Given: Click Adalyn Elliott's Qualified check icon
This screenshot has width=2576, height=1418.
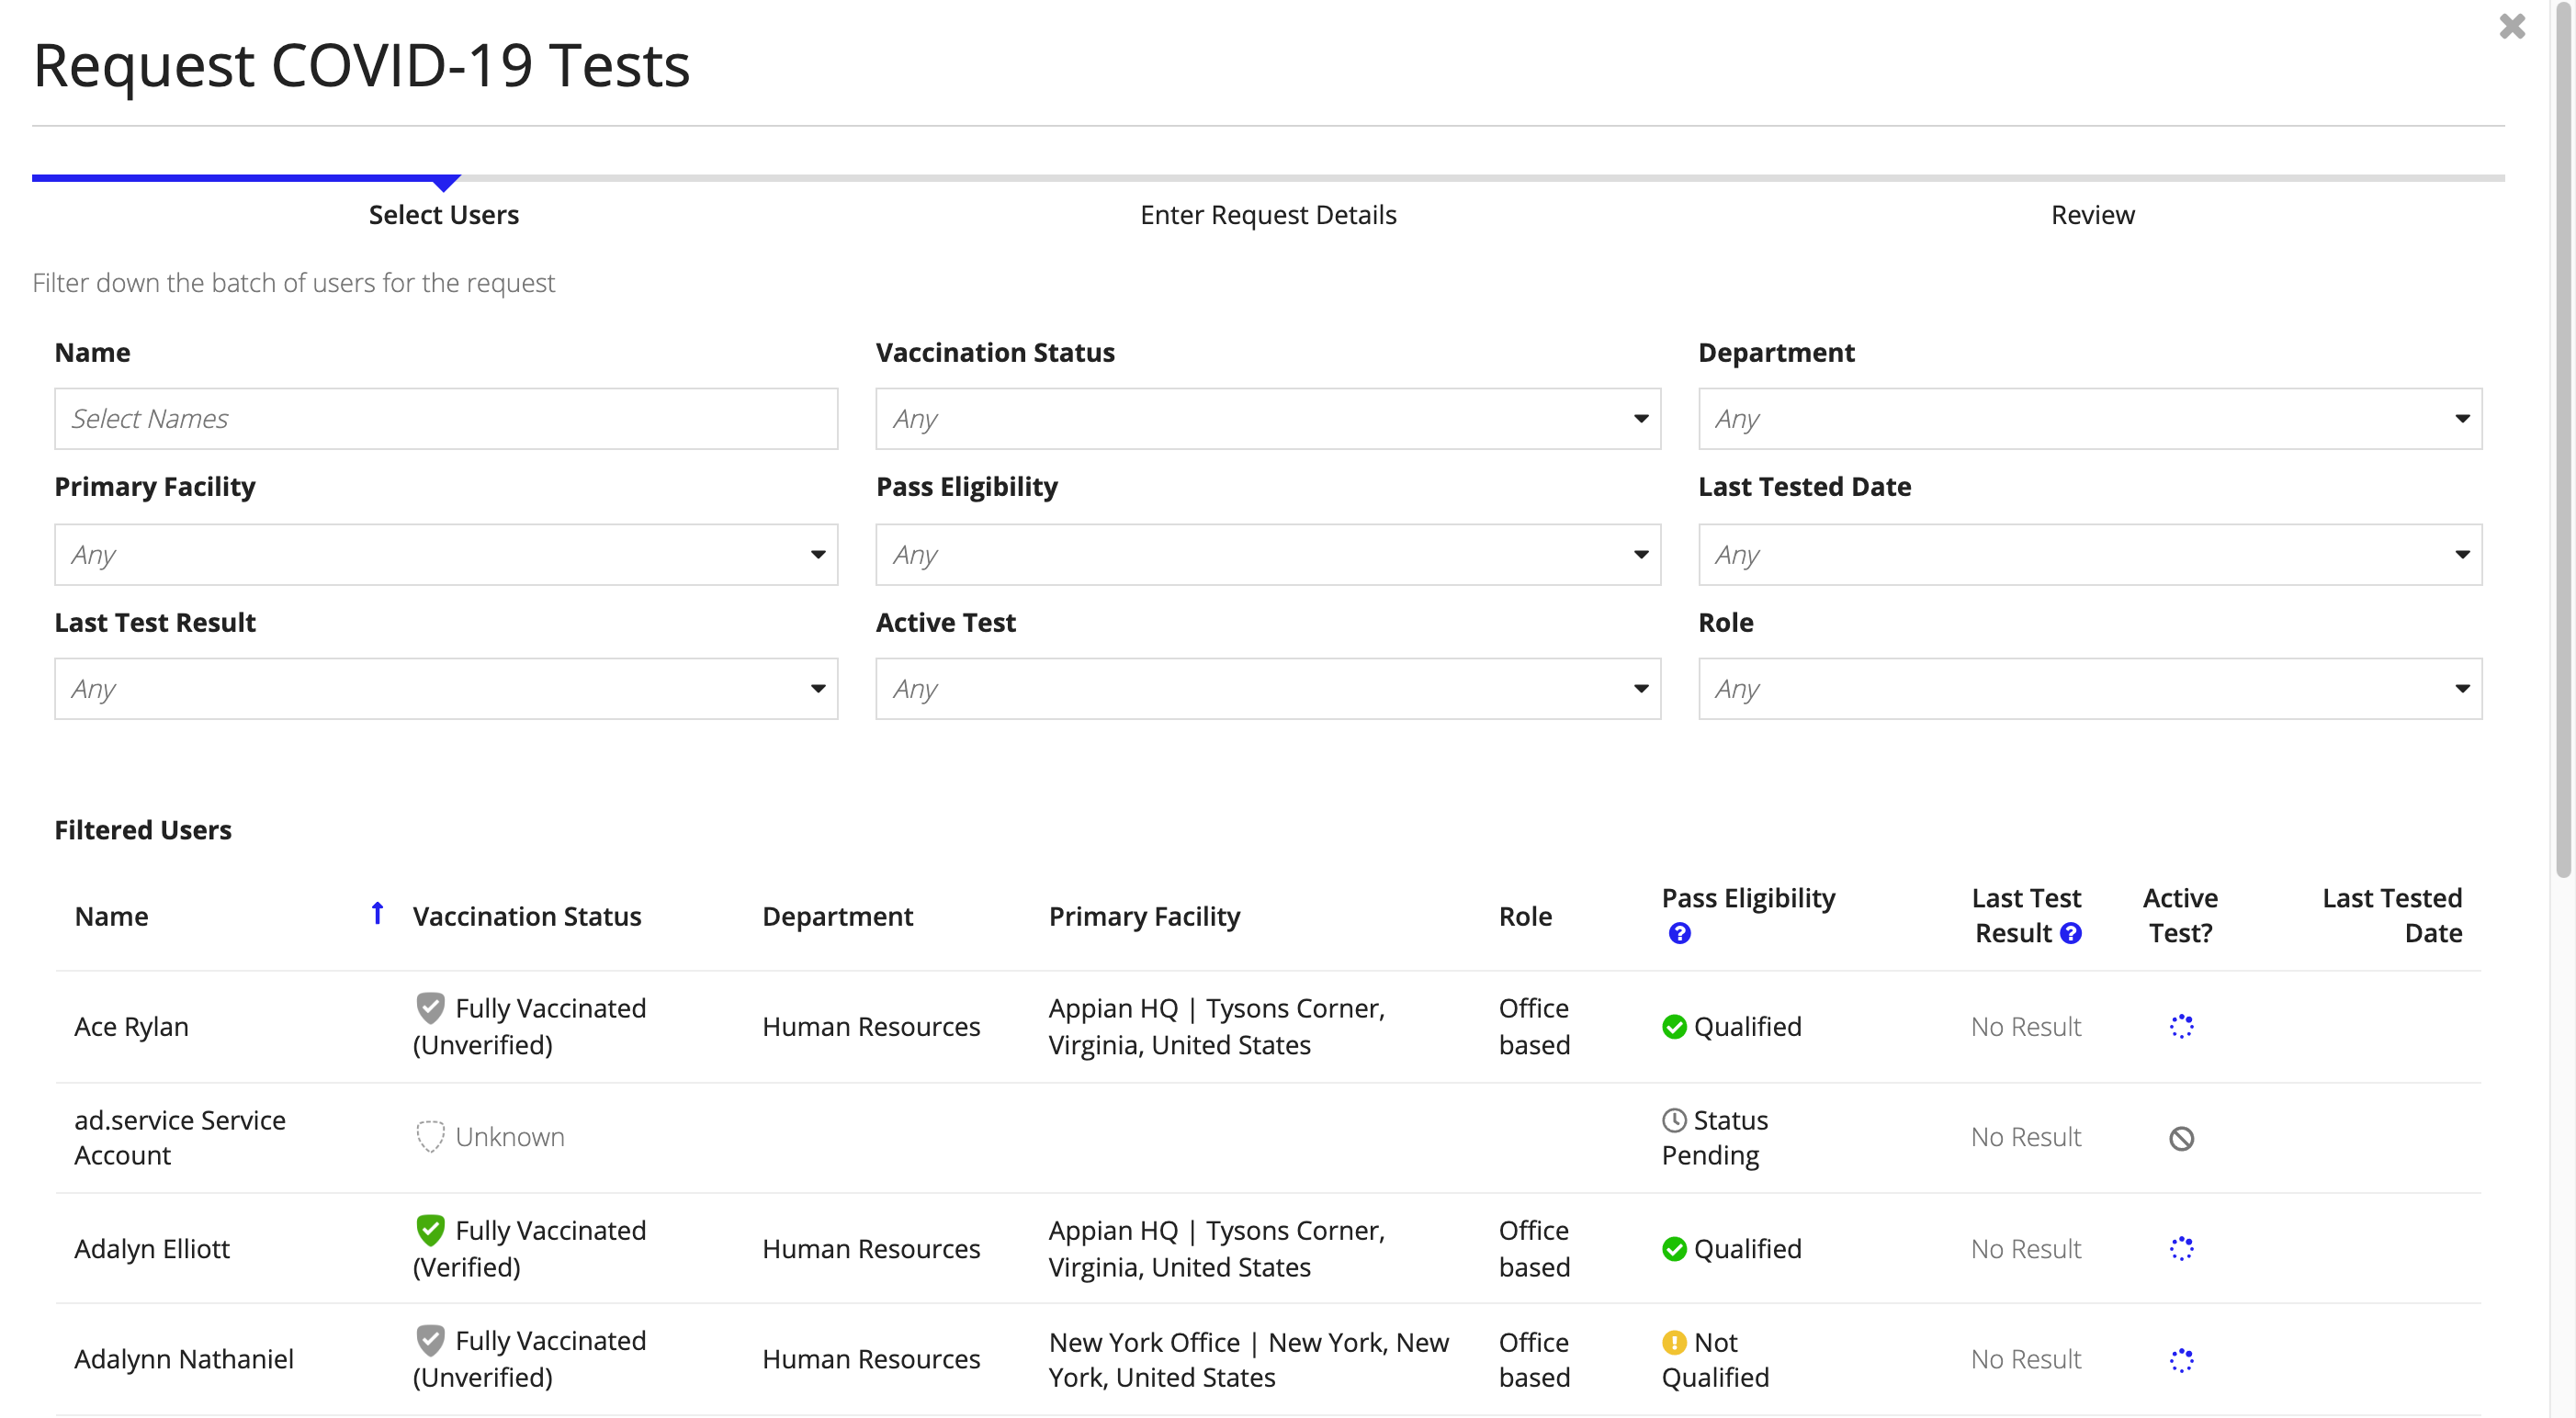Looking at the screenshot, I should [x=1674, y=1249].
